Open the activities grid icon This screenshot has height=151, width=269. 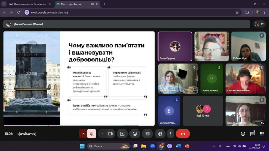262,134
